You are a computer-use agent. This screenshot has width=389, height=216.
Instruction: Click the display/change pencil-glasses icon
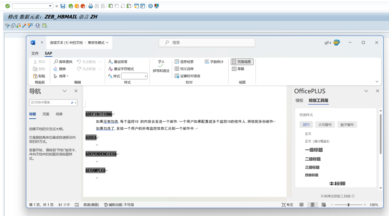(x=7, y=26)
